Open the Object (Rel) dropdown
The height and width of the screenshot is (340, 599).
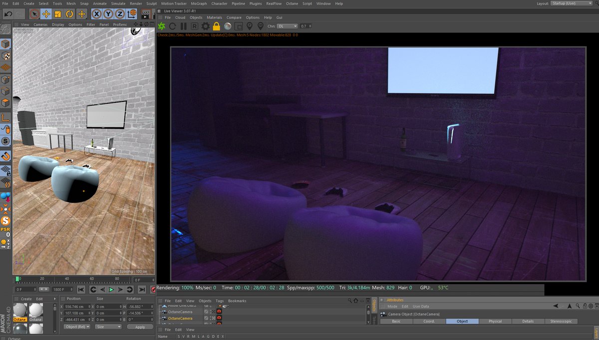[x=77, y=327]
